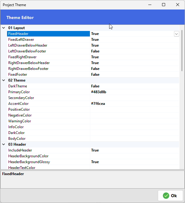
Task: Click the empty DarkColor value field
Action: coord(135,133)
